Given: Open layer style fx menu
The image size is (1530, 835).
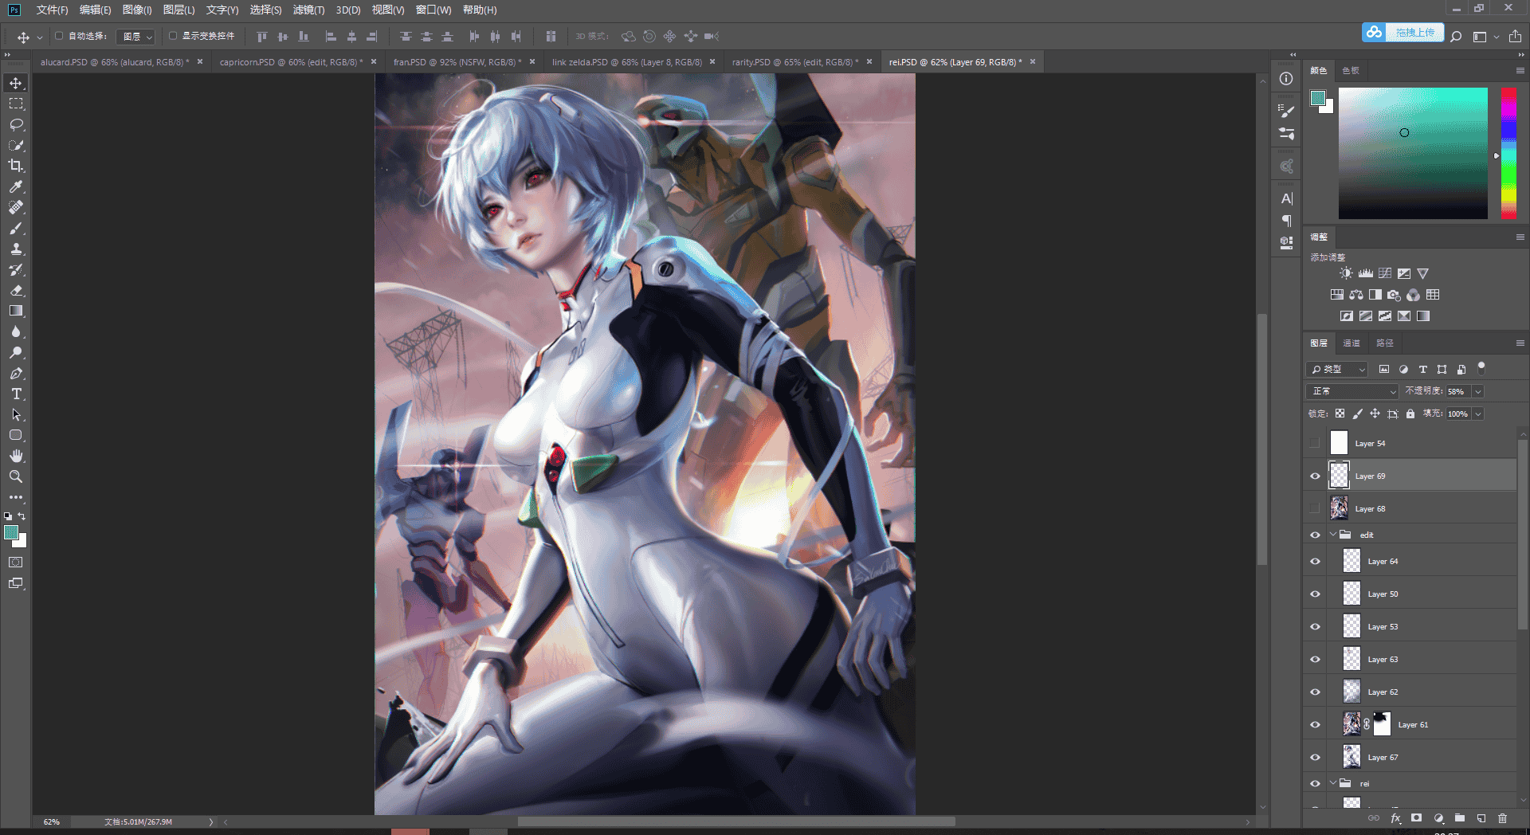Looking at the screenshot, I should point(1395,818).
